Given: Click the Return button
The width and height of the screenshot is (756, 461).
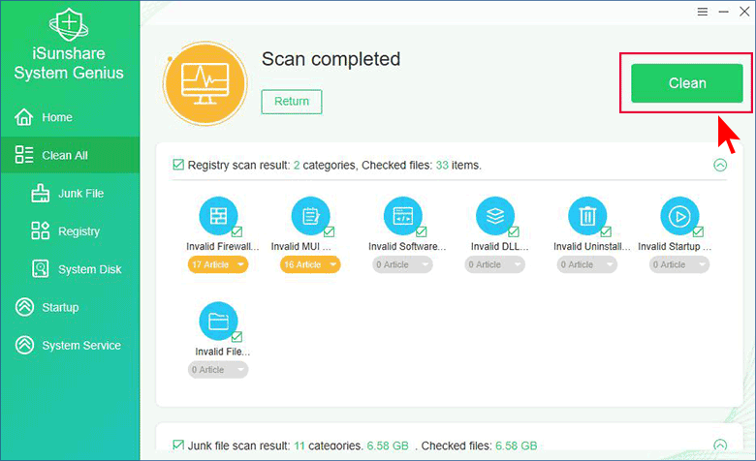Looking at the screenshot, I should (292, 101).
